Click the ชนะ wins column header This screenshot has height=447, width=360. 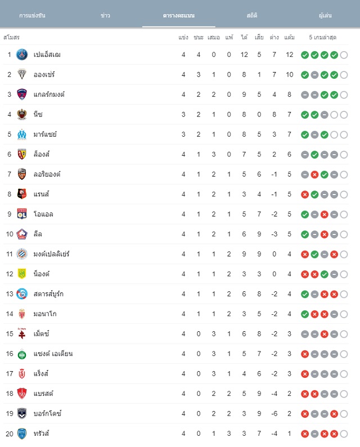(x=198, y=37)
